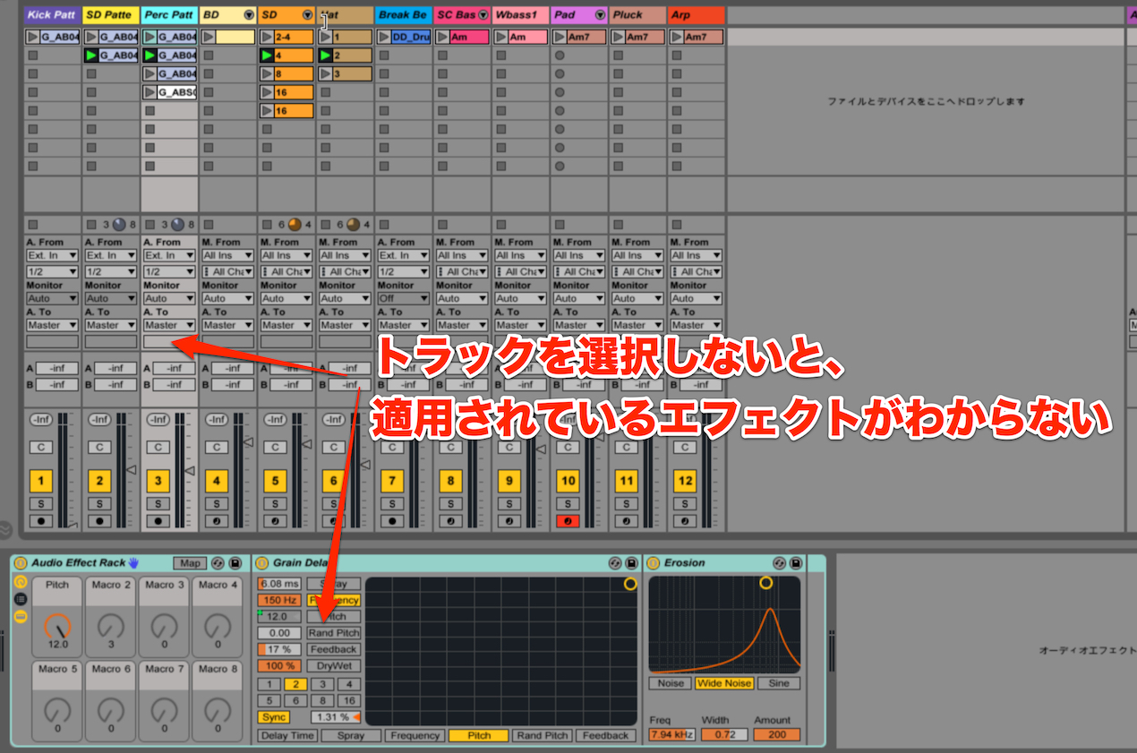1137x753 pixels.
Task: Select the Kick Patt track header
Action: (x=52, y=15)
